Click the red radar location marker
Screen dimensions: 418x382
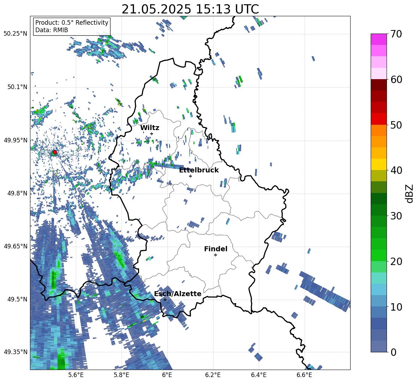(x=55, y=152)
